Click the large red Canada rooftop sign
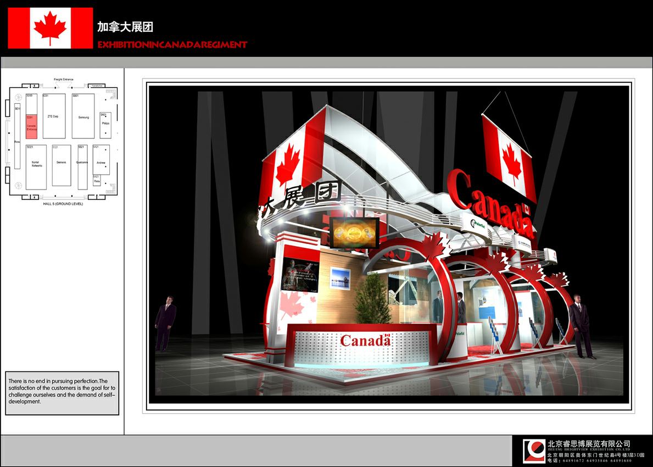653x467 pixels. pyautogui.click(x=490, y=203)
